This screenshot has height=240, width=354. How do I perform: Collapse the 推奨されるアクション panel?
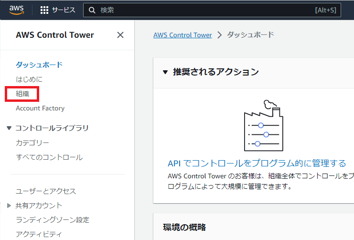pyautogui.click(x=165, y=72)
